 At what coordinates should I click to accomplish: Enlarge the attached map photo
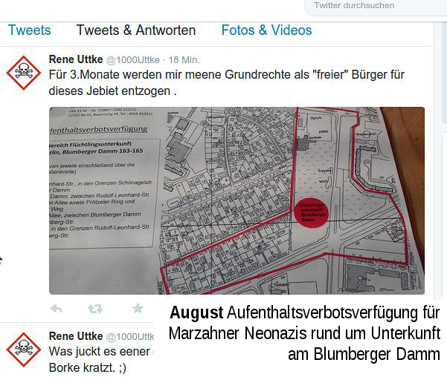(237, 200)
